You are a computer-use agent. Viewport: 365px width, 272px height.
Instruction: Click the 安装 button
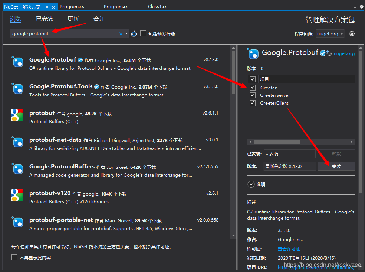(x=336, y=166)
